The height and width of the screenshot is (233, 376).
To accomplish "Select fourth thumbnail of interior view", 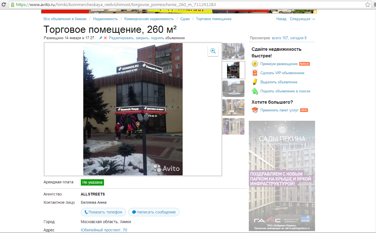I will [233, 108].
